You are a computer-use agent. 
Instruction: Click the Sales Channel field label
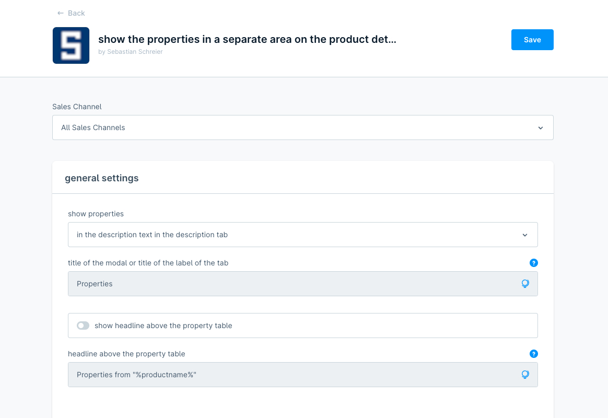coord(77,107)
